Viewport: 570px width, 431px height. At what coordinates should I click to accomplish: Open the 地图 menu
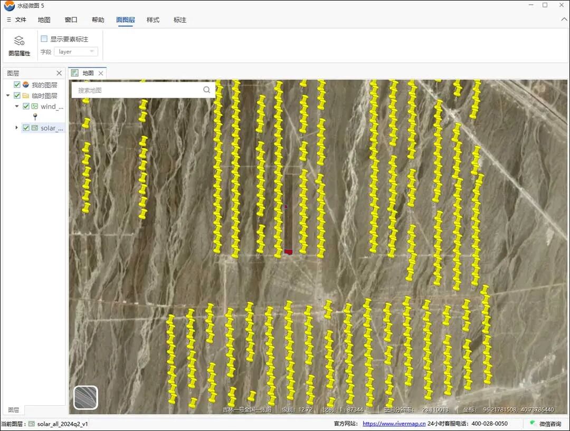coord(44,20)
